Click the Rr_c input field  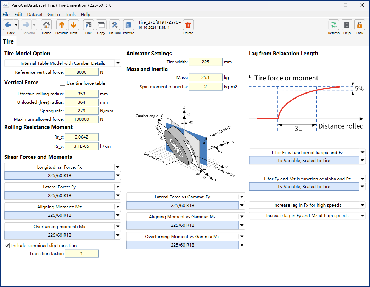pyautogui.click(x=82, y=137)
